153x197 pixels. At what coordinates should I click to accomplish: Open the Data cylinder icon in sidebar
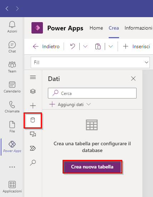[33, 120]
